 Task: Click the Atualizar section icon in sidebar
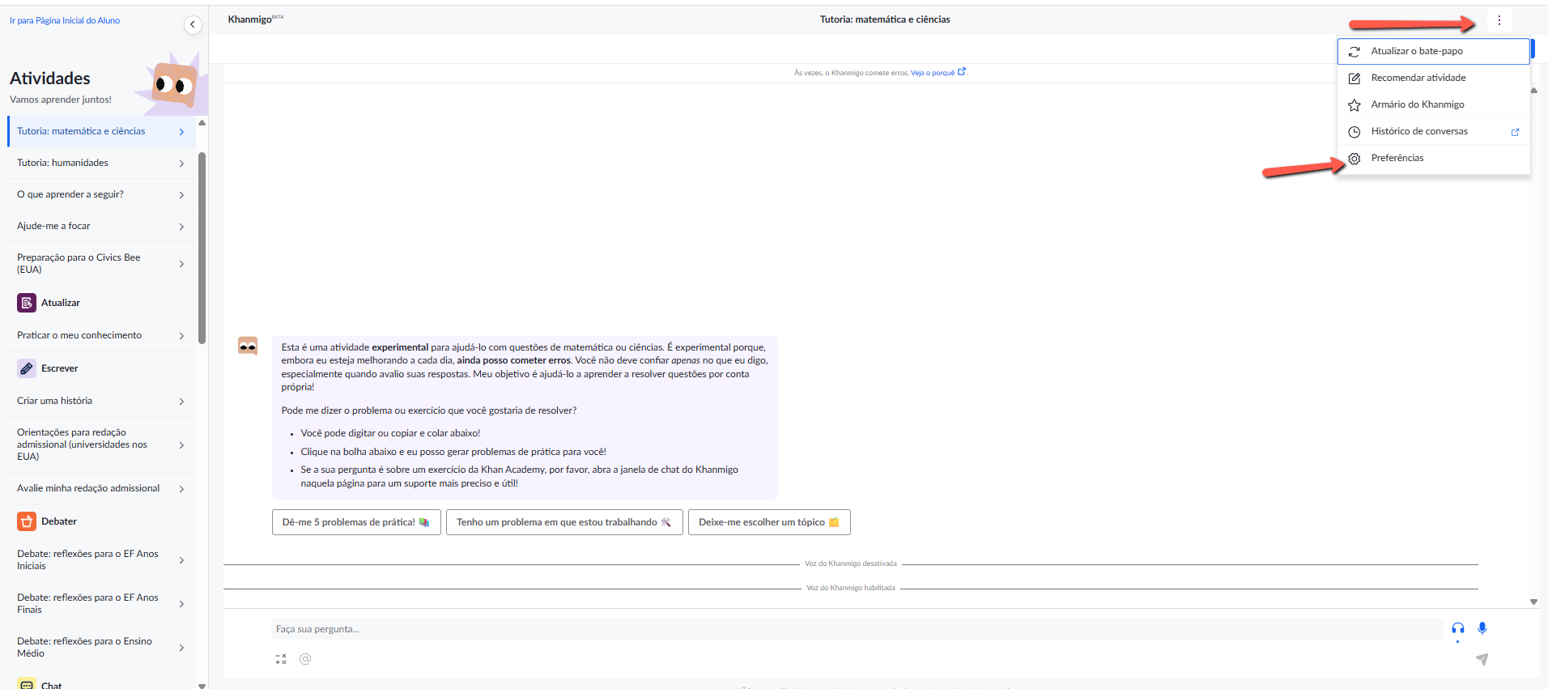(x=27, y=303)
